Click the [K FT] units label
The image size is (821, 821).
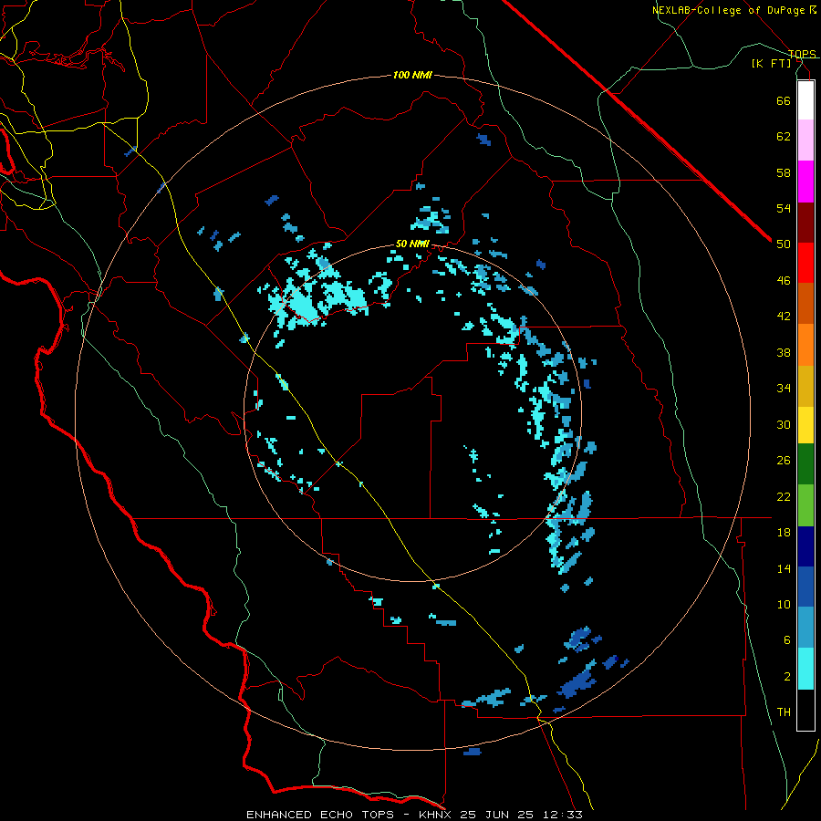point(772,64)
